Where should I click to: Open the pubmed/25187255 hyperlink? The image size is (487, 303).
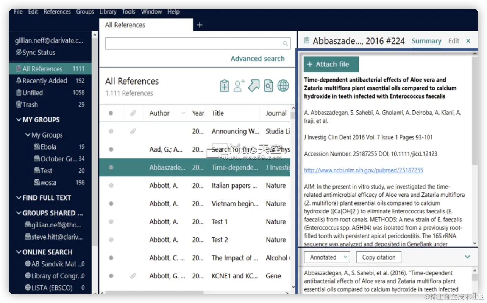tap(364, 170)
